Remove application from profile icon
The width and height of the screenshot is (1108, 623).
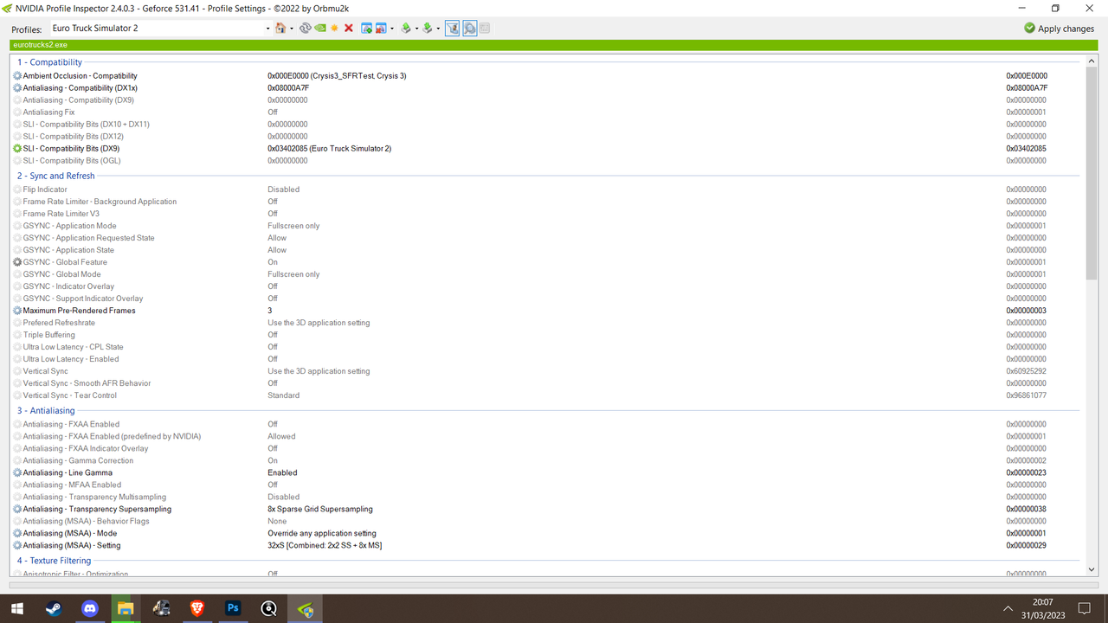pyautogui.click(x=381, y=28)
